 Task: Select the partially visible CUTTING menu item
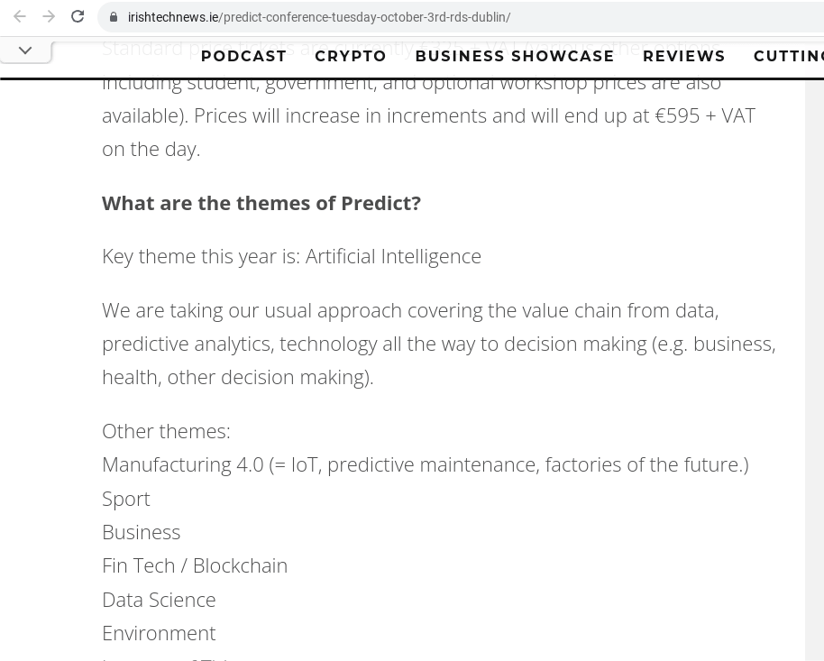[788, 56]
